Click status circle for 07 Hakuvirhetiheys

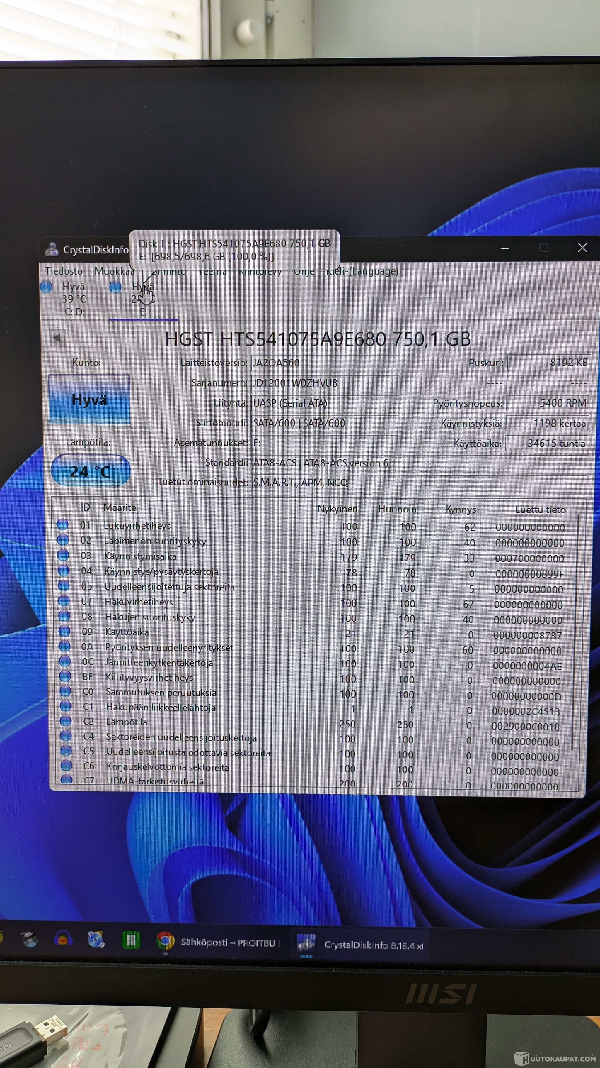click(64, 601)
